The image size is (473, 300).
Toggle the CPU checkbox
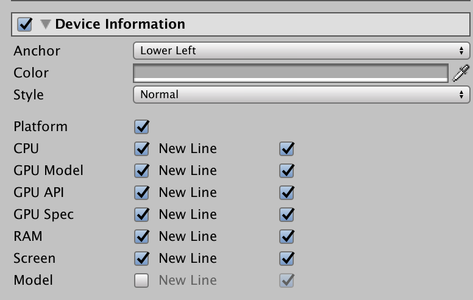point(141,149)
